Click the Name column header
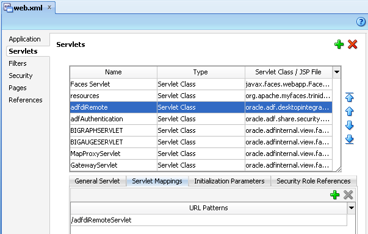 (114, 72)
